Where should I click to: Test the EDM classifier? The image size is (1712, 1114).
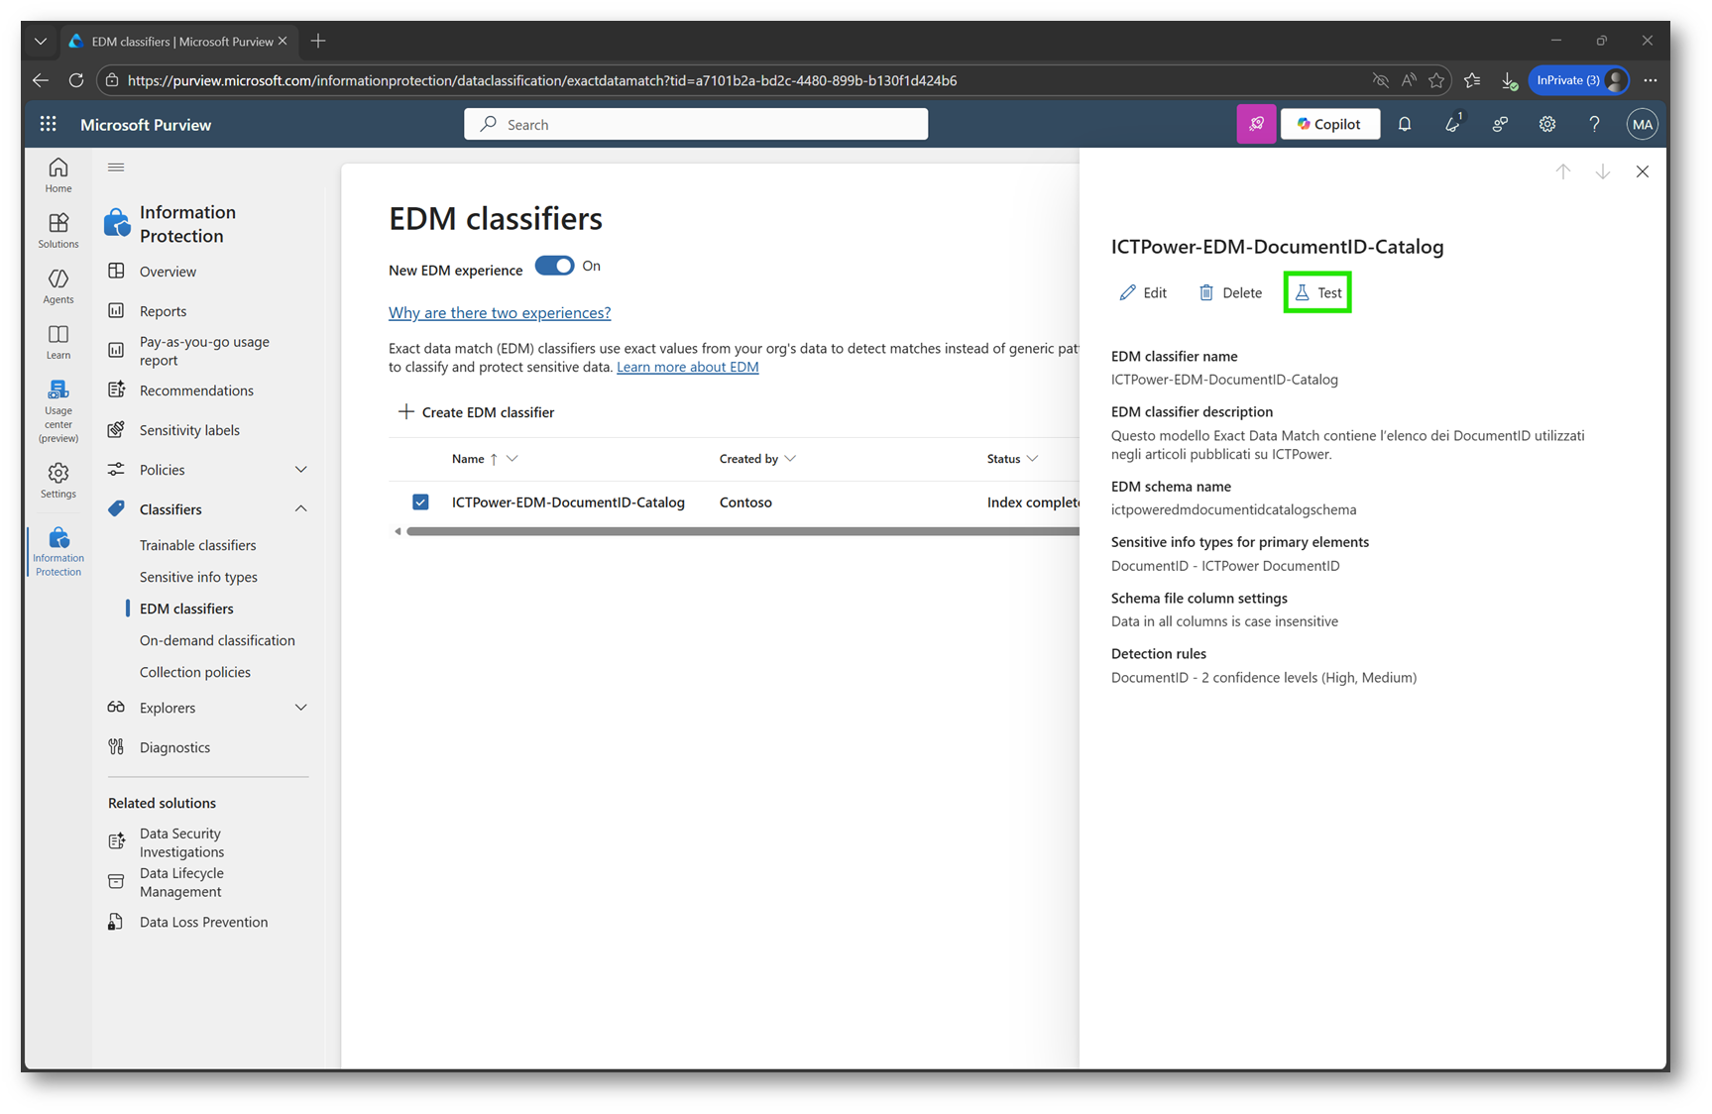pyautogui.click(x=1317, y=292)
